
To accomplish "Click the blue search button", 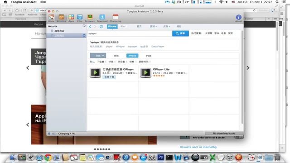I will click(180, 34).
